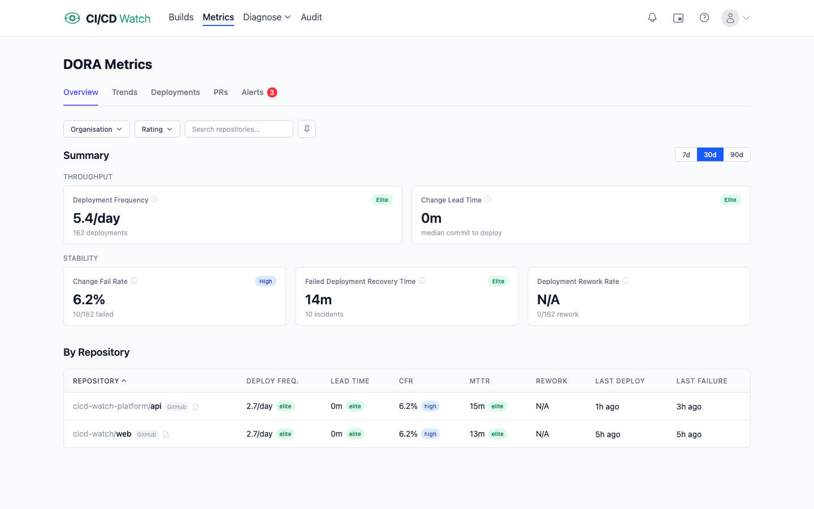Sort by the LAST DEPLOY column
814x509 pixels.
tap(620, 381)
